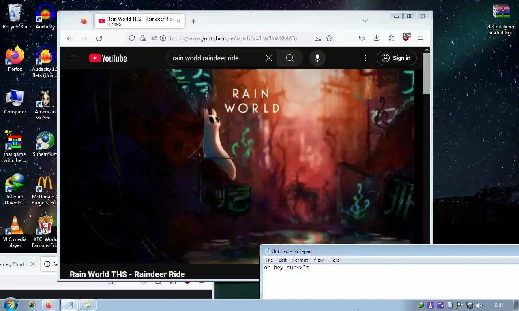Open Notepad File menu
Viewport: 519px width, 311px height.
coord(269,260)
